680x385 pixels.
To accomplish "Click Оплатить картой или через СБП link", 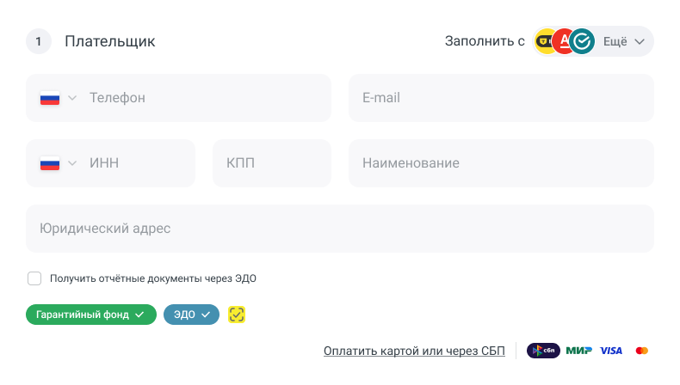I will click(415, 351).
